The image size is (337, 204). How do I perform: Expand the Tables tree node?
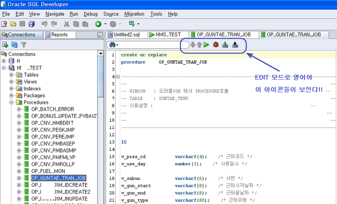pos(12,75)
